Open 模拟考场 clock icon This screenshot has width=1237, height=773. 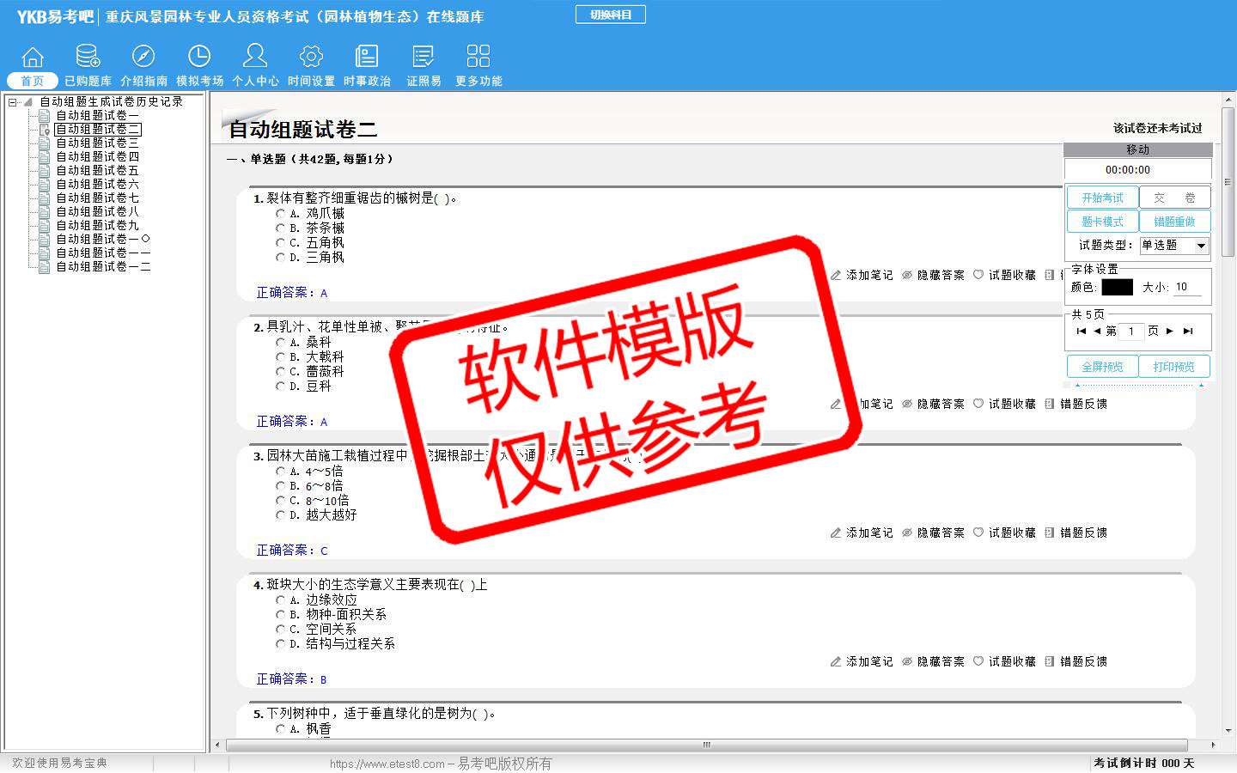[199, 57]
